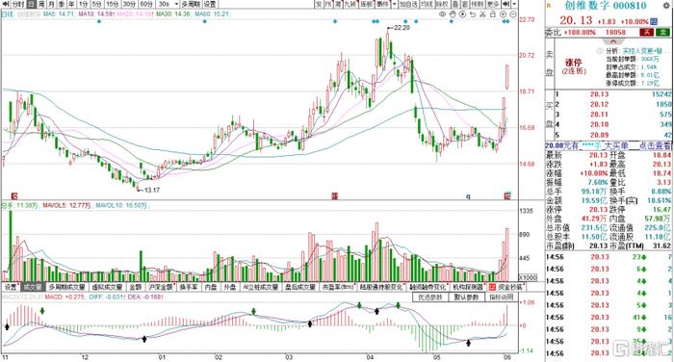Select the hand pan tool icon
Image resolution: width=674 pixels, height=362 pixels.
pyautogui.click(x=453, y=14)
